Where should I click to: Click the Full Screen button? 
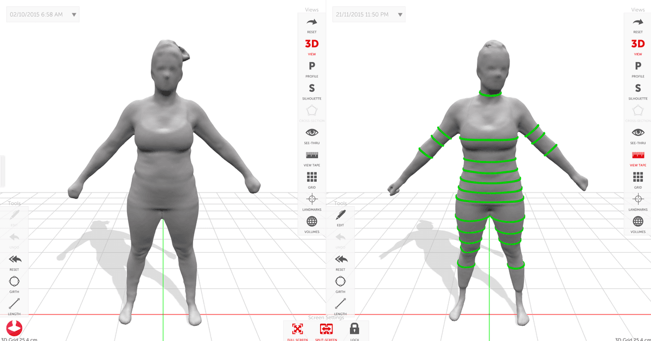(x=297, y=331)
